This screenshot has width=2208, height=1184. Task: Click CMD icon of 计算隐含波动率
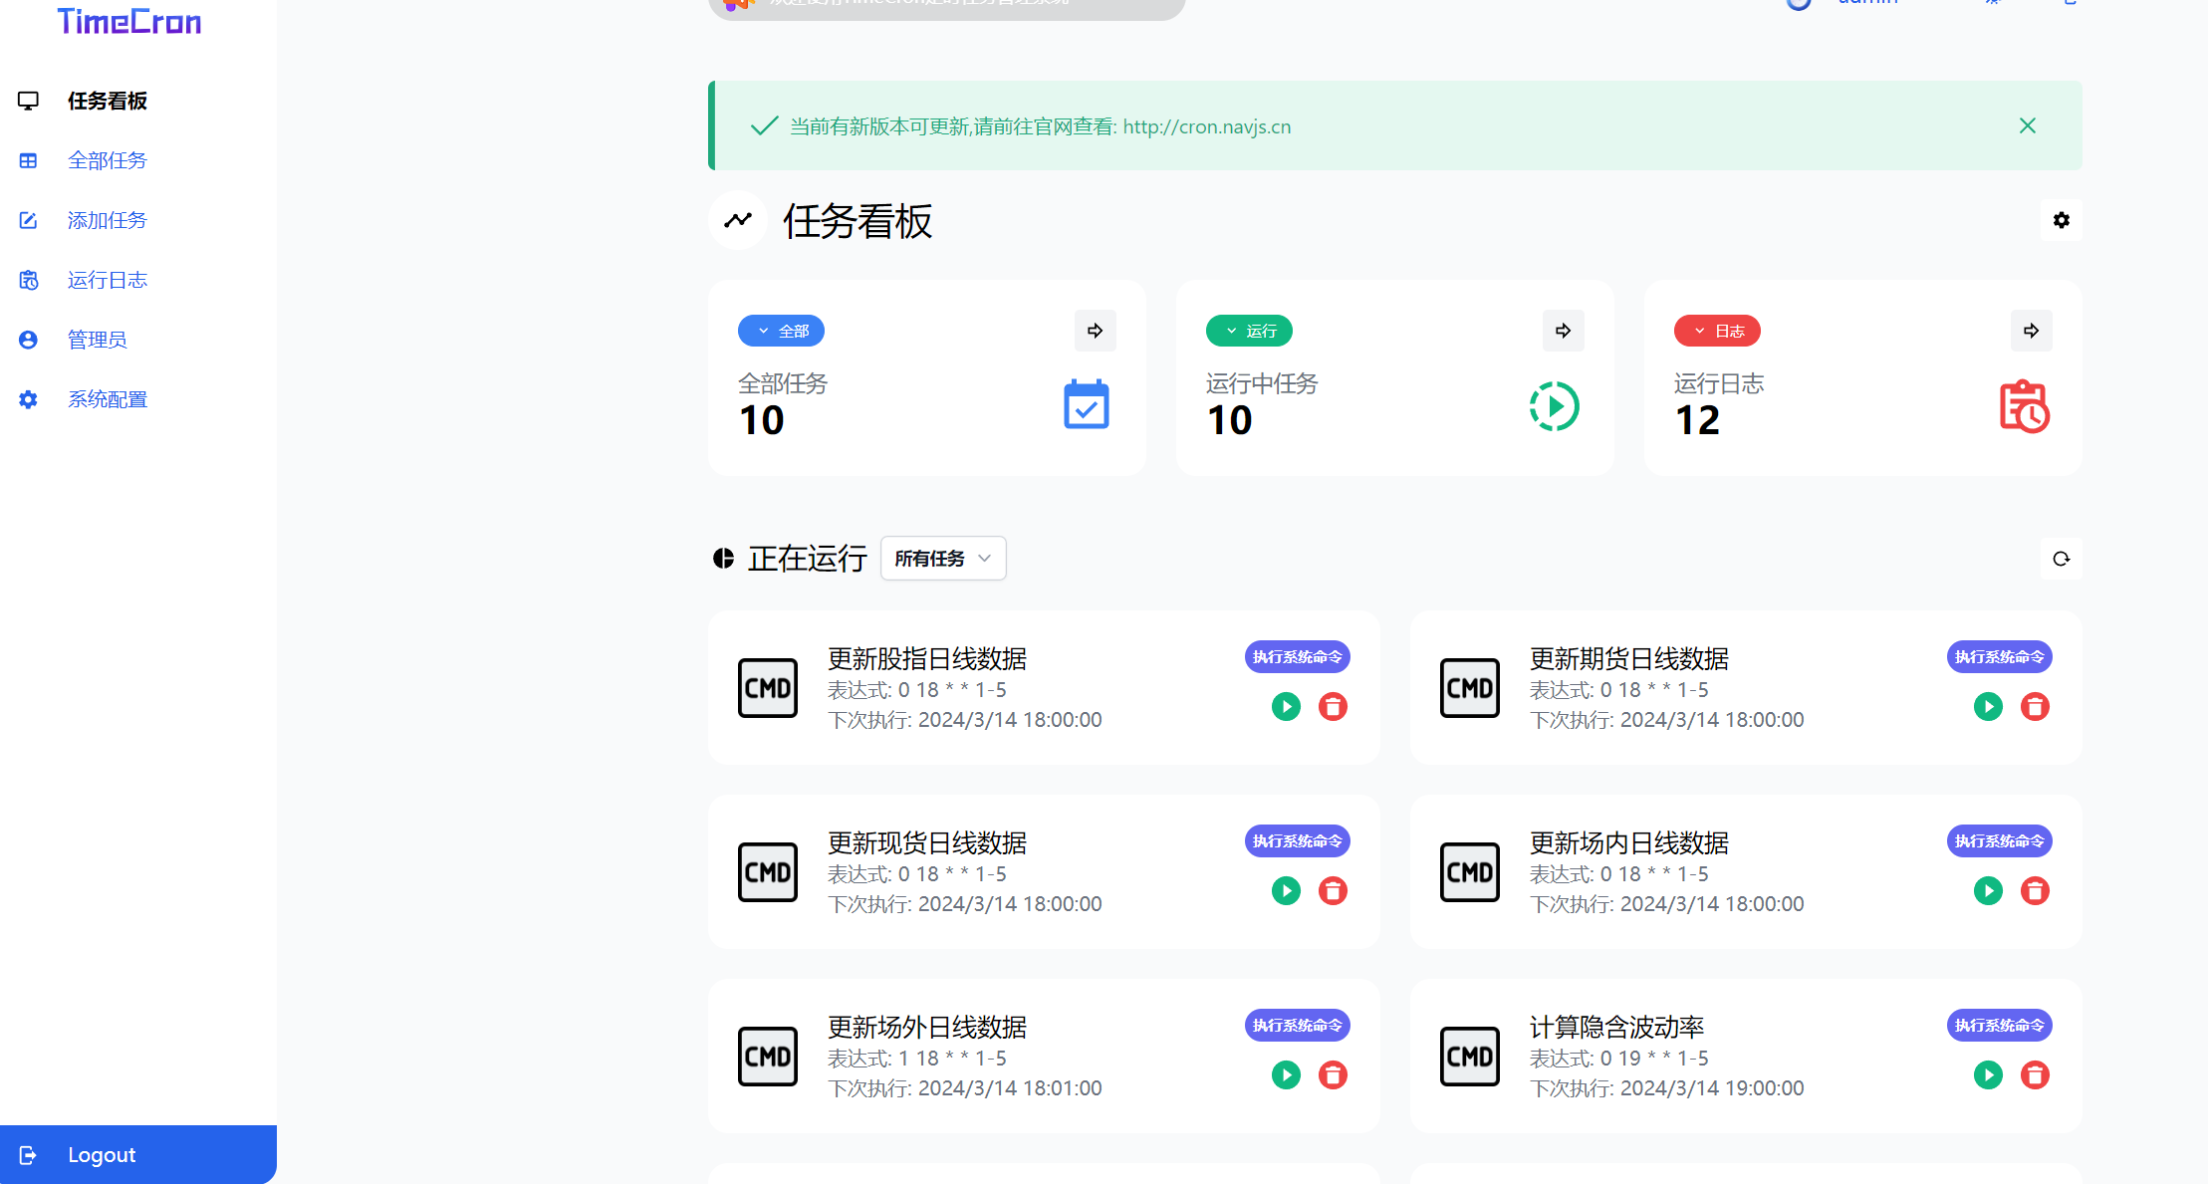[x=1470, y=1057]
